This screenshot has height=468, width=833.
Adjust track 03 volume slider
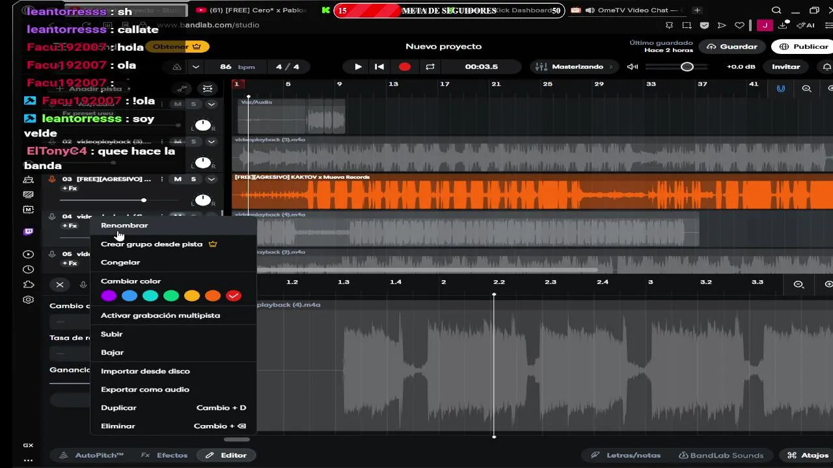point(143,200)
